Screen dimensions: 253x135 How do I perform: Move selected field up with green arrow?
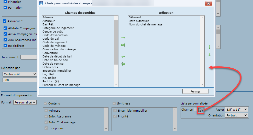210,47
